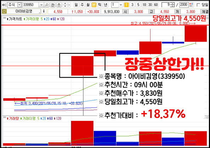Click the 시 open price label

click(125, 12)
